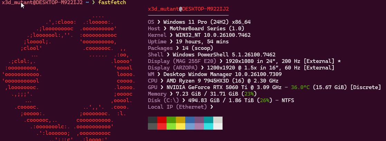Click the medium gray bottom-row color block
This screenshot has width=386, height=141.
tap(153, 126)
